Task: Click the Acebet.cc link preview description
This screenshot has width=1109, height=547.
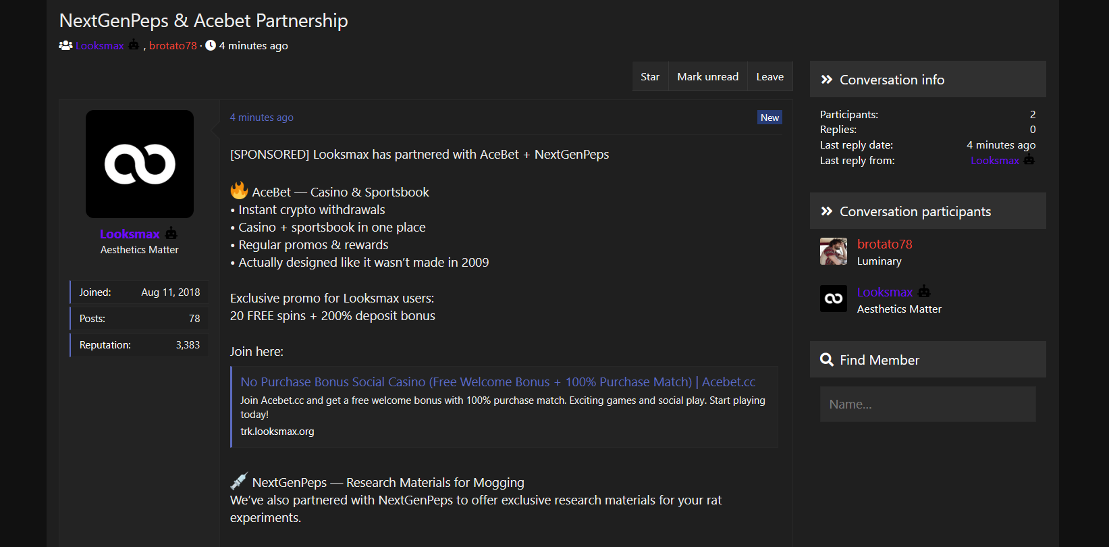Action: pyautogui.click(x=503, y=407)
